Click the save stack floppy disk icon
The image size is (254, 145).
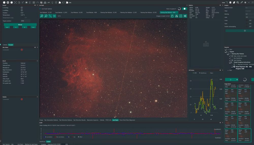click(181, 16)
